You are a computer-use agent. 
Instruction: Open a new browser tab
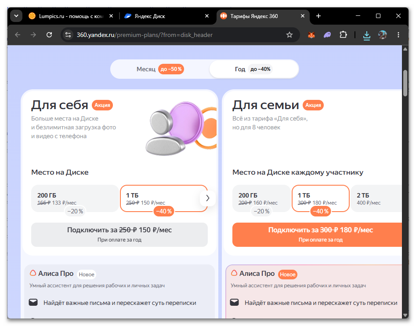pyautogui.click(x=318, y=16)
